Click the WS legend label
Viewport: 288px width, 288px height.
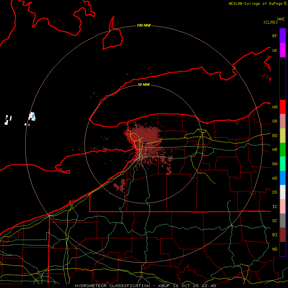tap(275, 178)
